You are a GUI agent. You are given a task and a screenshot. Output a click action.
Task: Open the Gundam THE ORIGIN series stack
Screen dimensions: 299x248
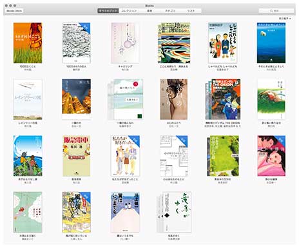click(223, 99)
